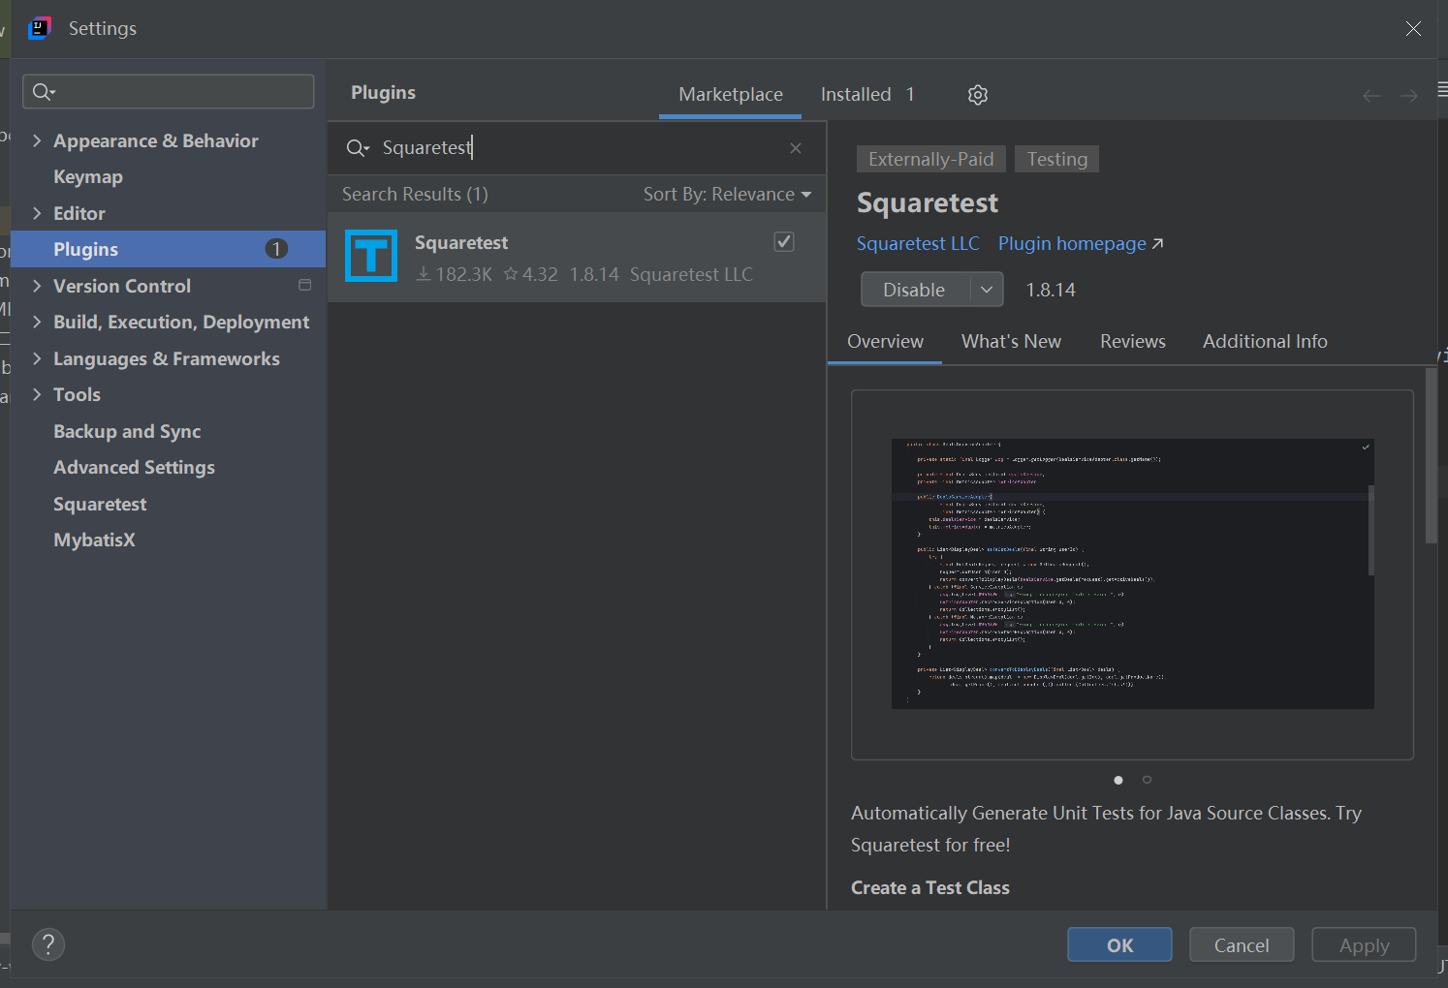The width and height of the screenshot is (1448, 988).
Task: Select the first screenshot pagination dot
Action: click(1118, 780)
